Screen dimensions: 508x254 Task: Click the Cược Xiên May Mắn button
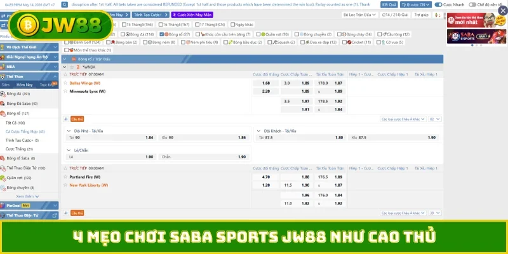tap(192, 15)
